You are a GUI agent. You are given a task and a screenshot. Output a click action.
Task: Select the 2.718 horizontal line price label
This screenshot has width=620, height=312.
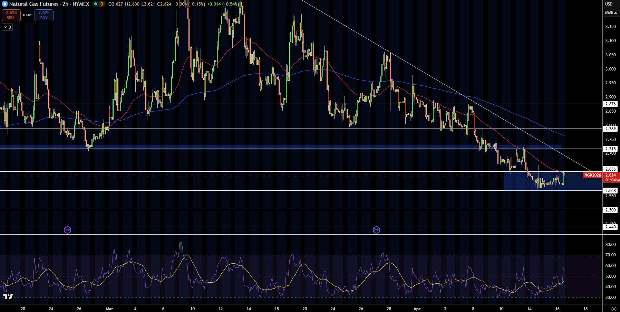610,149
